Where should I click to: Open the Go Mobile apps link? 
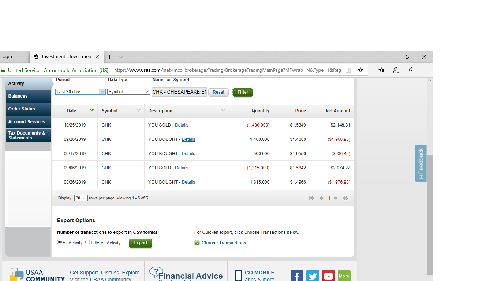[x=255, y=276]
